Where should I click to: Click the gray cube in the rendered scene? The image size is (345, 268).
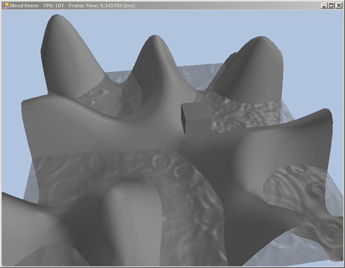(197, 118)
